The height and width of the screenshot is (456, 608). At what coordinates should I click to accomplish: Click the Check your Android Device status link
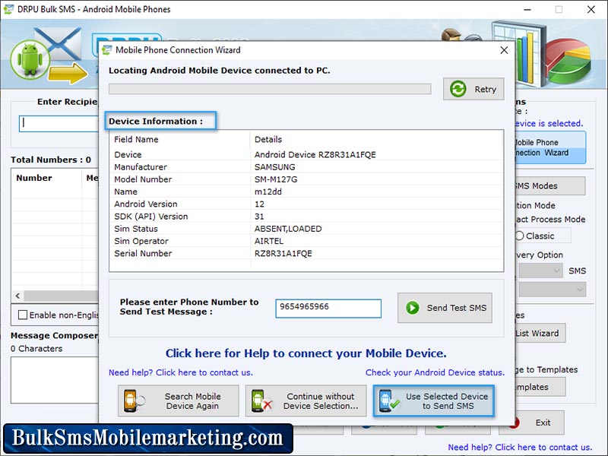coord(435,372)
